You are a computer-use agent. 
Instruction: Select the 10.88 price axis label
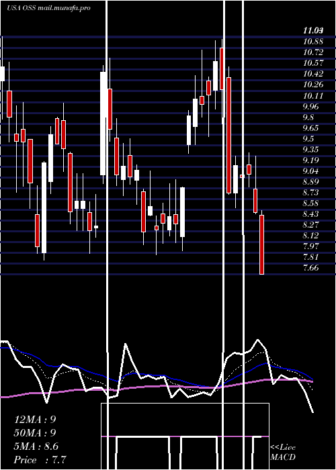tap(313, 42)
